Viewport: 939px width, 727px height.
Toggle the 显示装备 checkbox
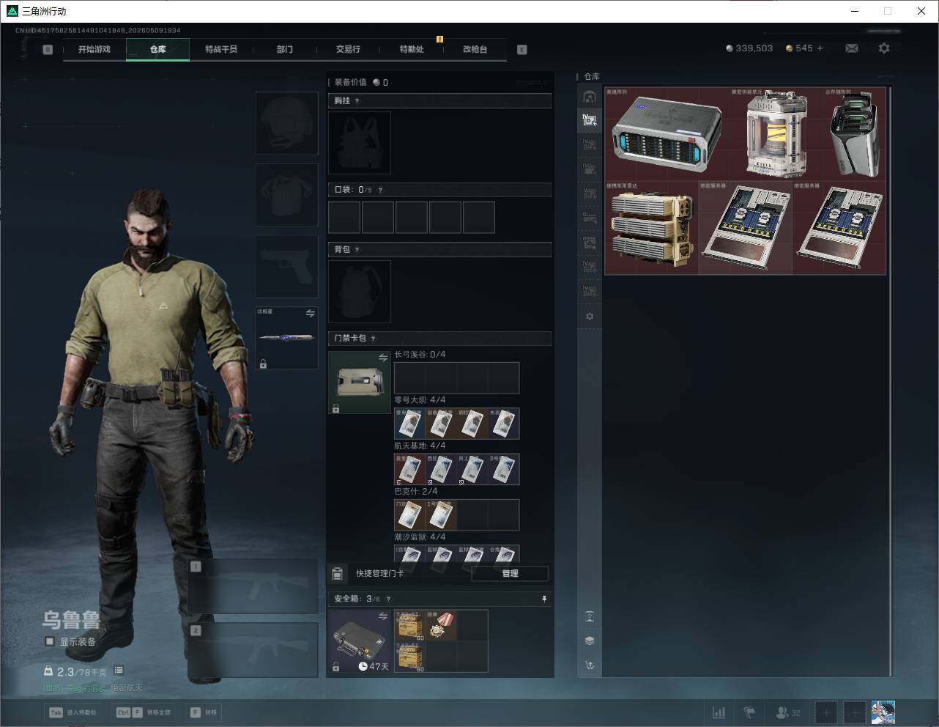coord(50,641)
